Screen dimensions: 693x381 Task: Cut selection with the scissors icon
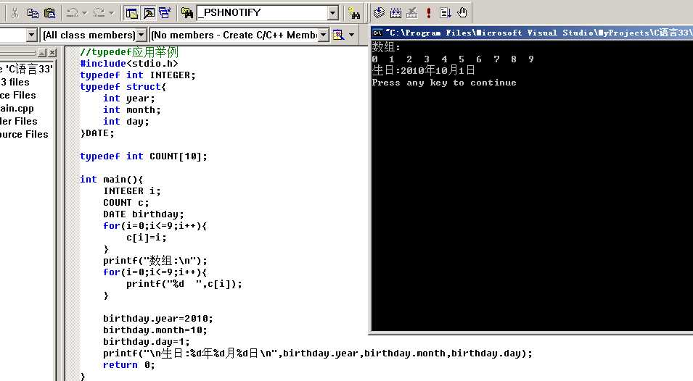[x=15, y=13]
